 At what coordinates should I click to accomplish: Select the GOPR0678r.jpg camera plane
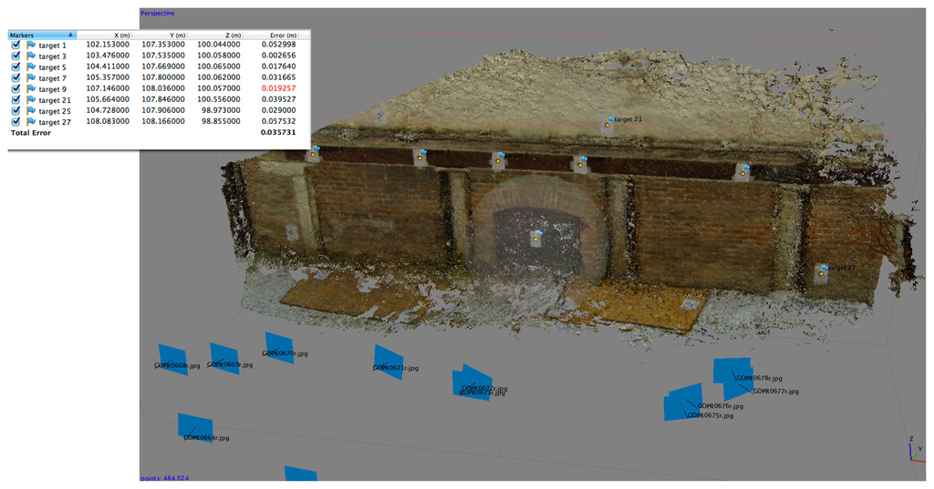click(x=732, y=370)
